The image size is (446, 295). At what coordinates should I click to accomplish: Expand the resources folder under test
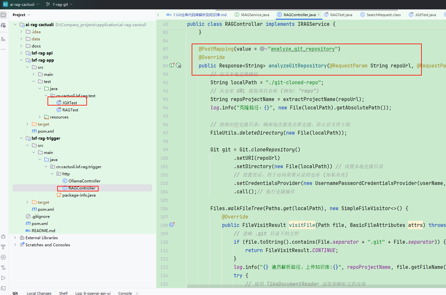40,117
